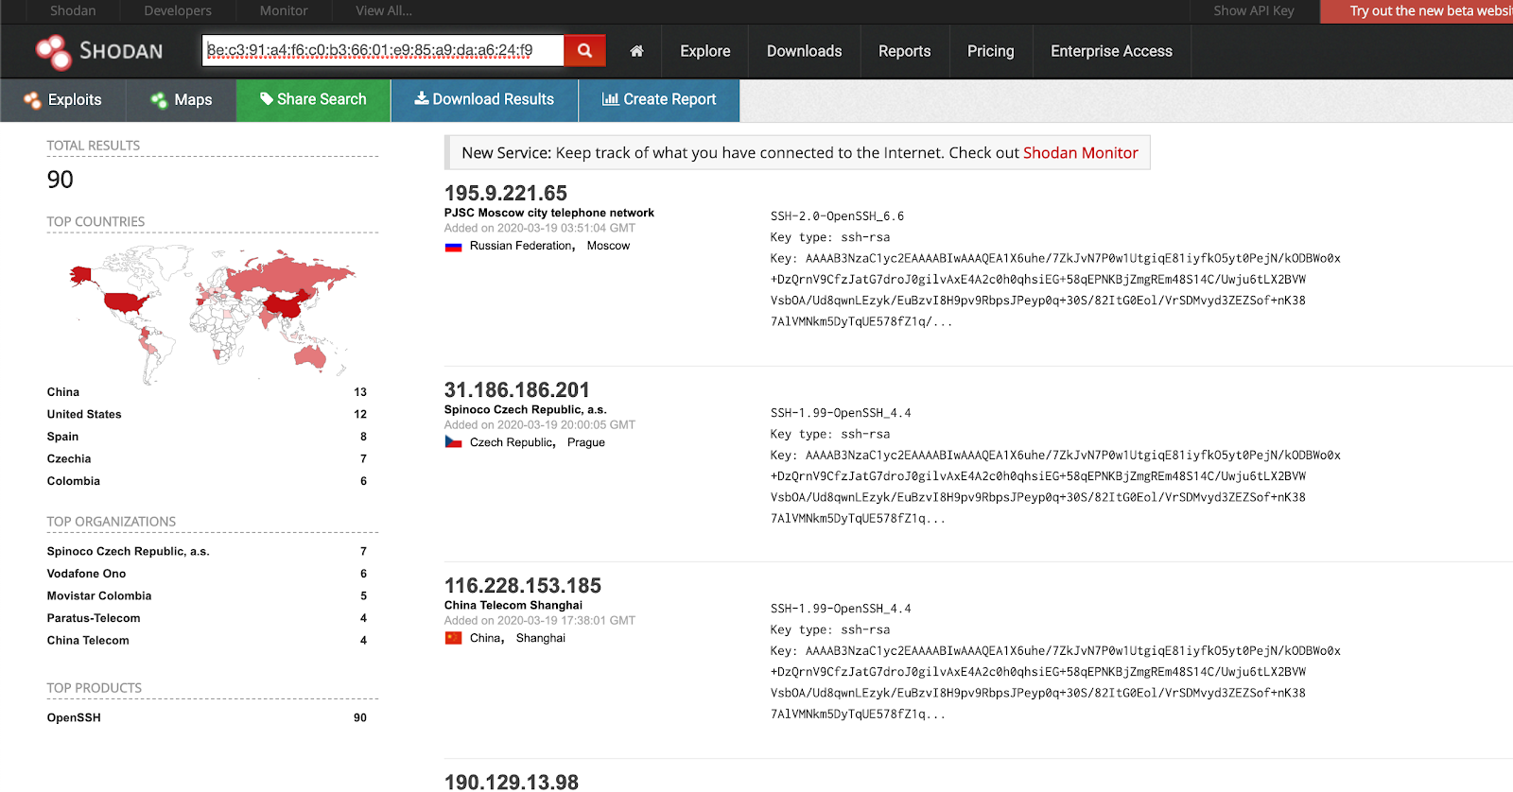Click the Download Results download icon
Viewport: 1513px width, 792px height.
(x=422, y=98)
